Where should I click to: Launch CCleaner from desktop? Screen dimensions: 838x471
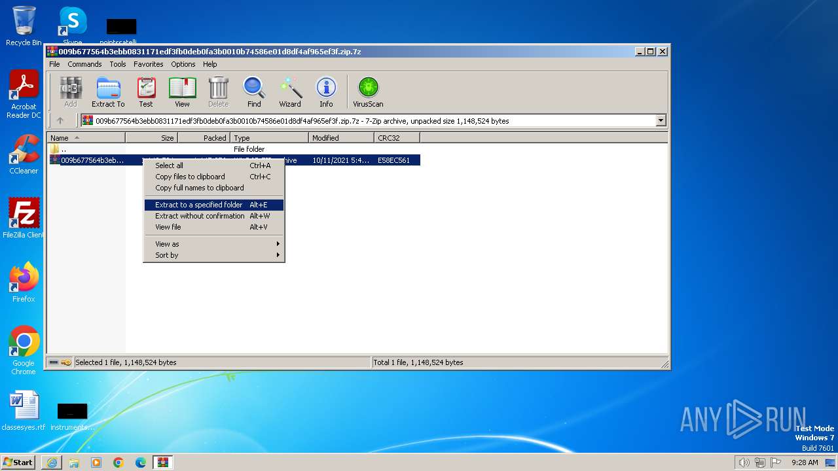point(24,154)
